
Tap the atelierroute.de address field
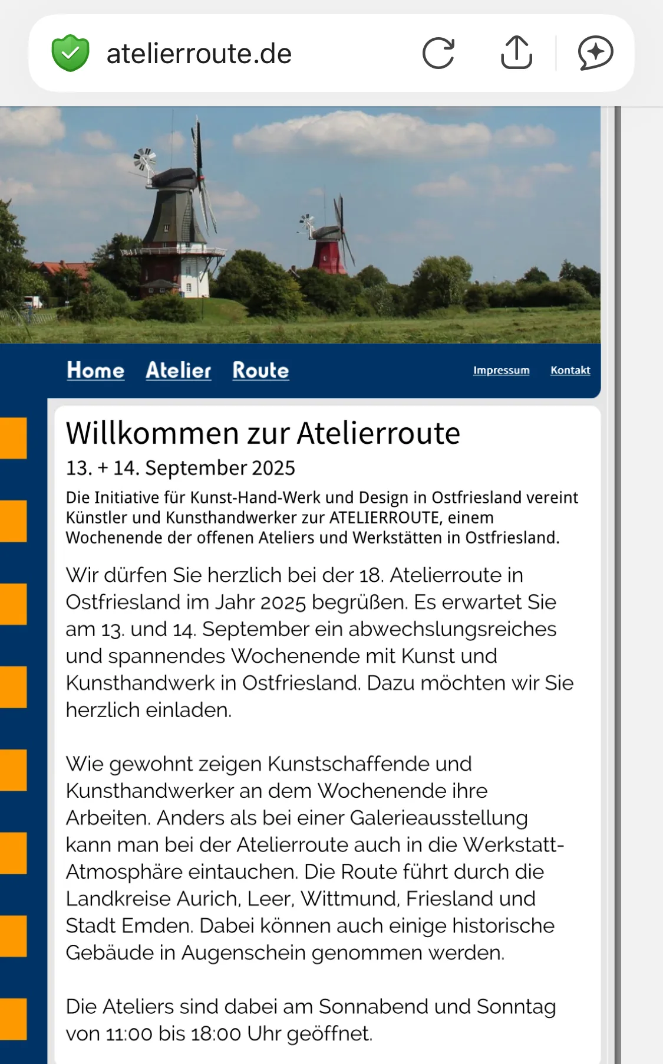[x=199, y=54]
